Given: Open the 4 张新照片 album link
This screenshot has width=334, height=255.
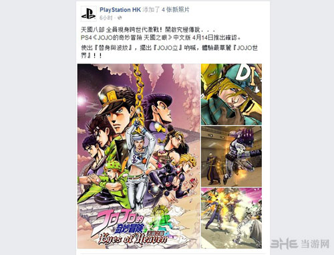Looking at the screenshot, I should (x=176, y=10).
